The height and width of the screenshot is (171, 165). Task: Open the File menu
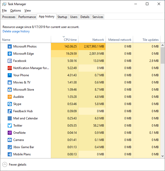[x=4, y=11]
